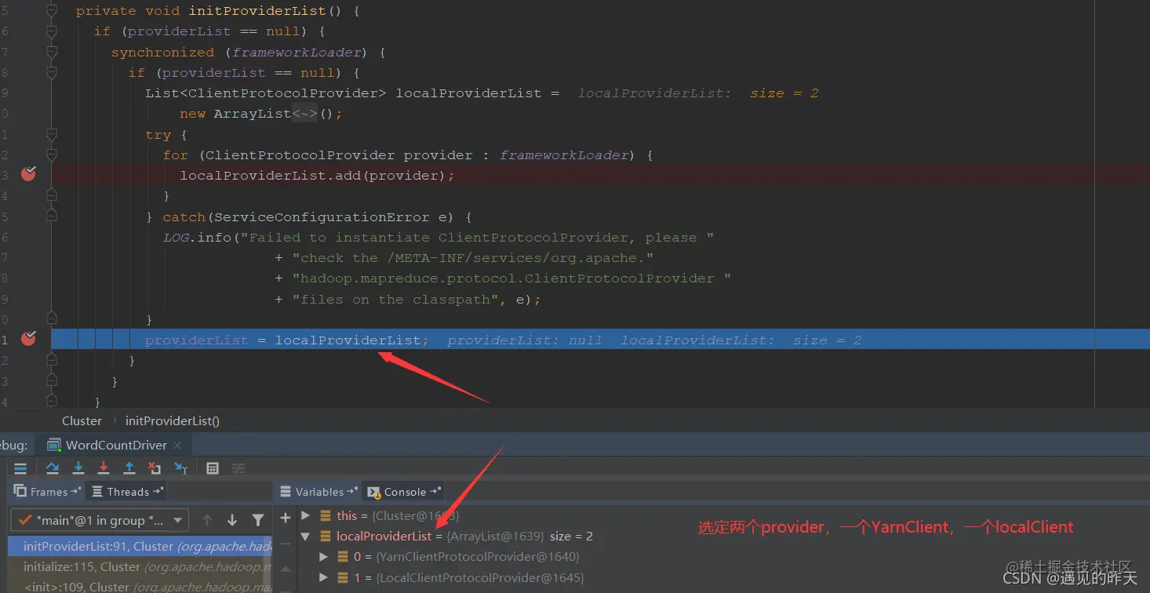Click the pin arrow beside Frames
The height and width of the screenshot is (593, 1150).
pos(76,491)
